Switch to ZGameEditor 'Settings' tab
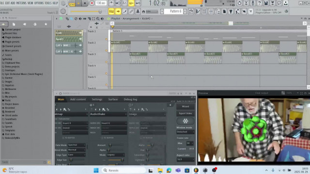Viewport: 310px width, 174px height. (97, 100)
